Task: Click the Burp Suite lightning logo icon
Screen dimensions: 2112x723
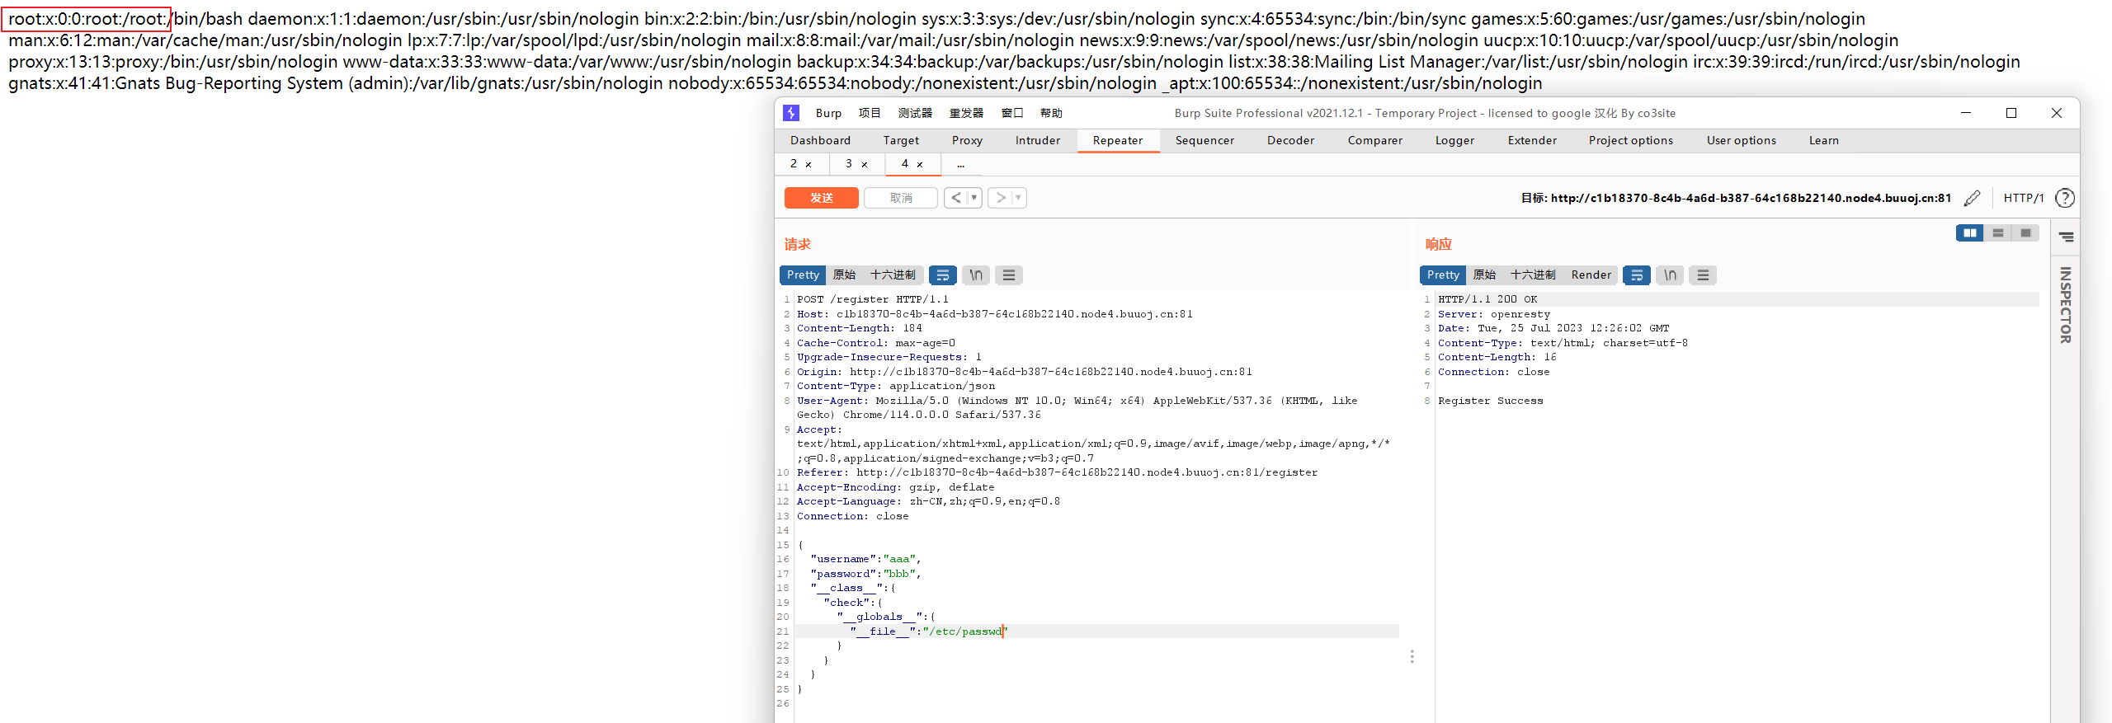Action: pyautogui.click(x=791, y=113)
